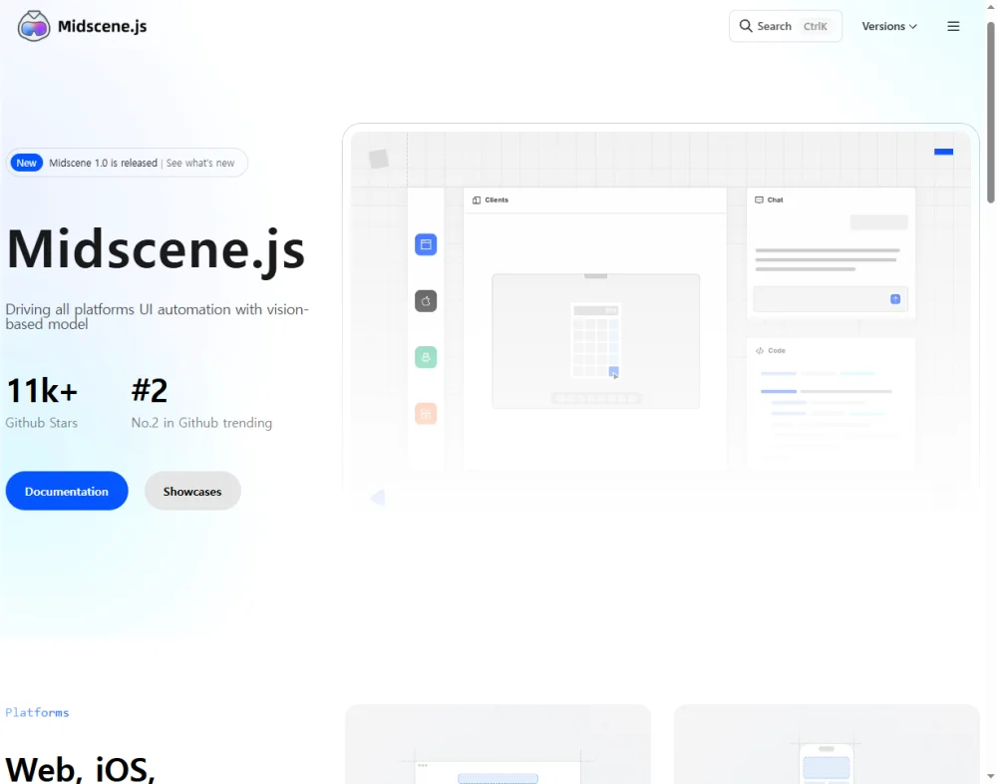Click the Chat message input field
Image resolution: width=997 pixels, height=784 pixels.
[x=820, y=299]
